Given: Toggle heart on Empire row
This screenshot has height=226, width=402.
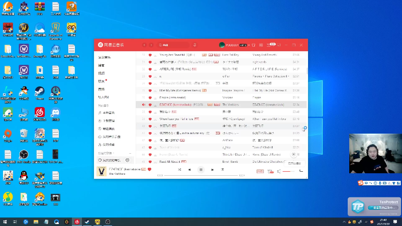Looking at the screenshot, I should [x=150, y=97].
